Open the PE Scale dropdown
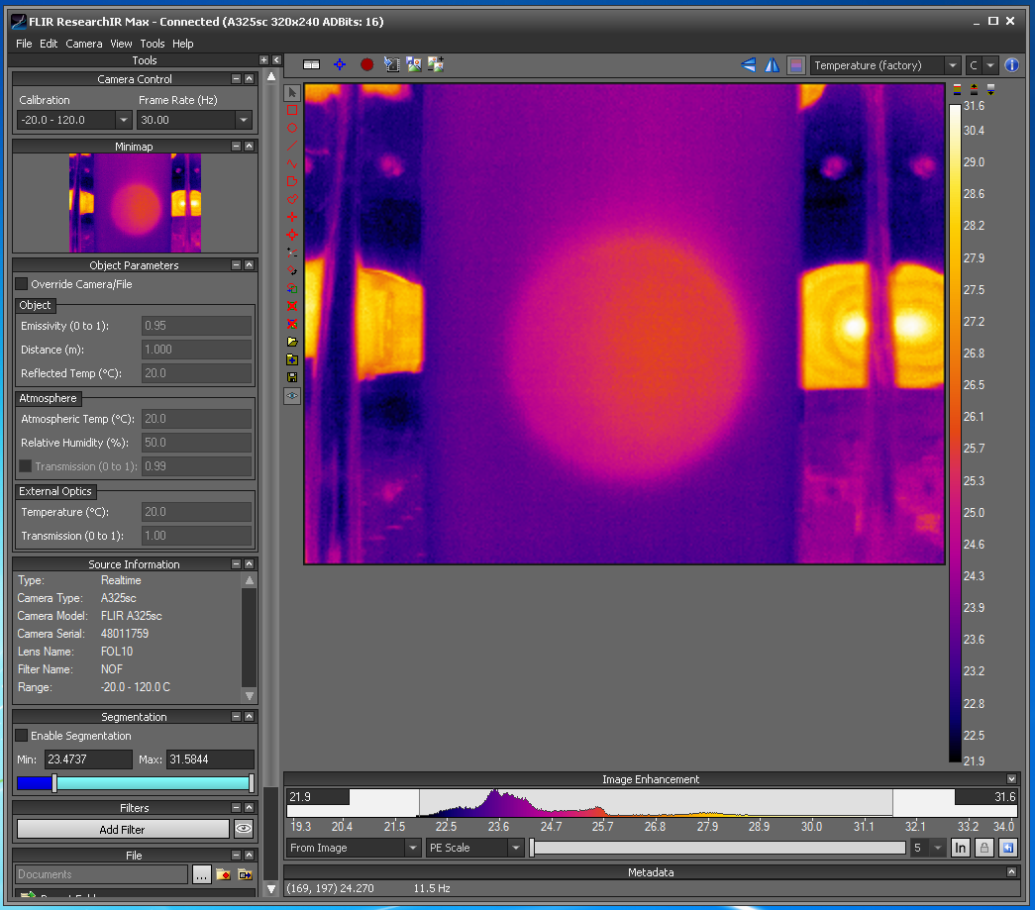 pos(516,848)
